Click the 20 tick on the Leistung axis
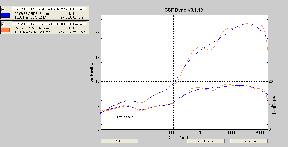Viewport: 288px width, 147px height. click(97, 34)
